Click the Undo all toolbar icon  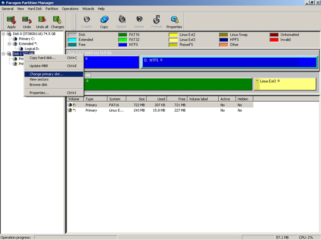[x=42, y=20]
